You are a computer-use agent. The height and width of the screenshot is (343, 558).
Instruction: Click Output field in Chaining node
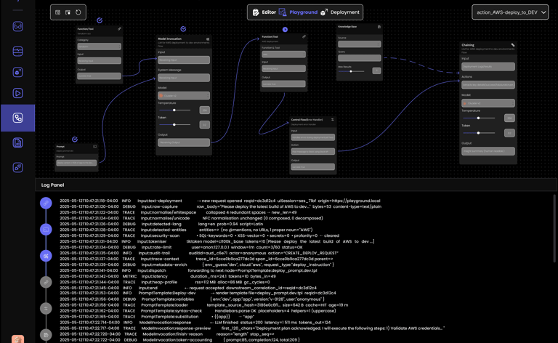point(488,151)
